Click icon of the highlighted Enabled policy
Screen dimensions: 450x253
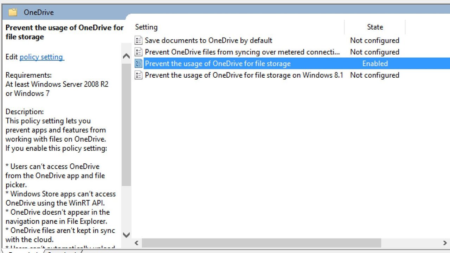click(139, 64)
